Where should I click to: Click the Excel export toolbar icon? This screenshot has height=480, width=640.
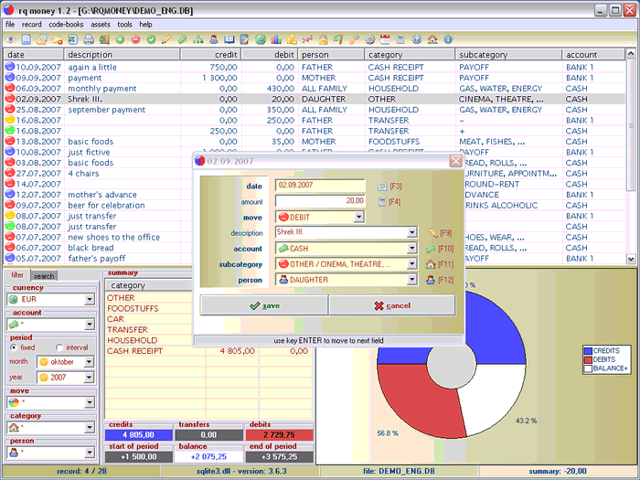pos(72,39)
